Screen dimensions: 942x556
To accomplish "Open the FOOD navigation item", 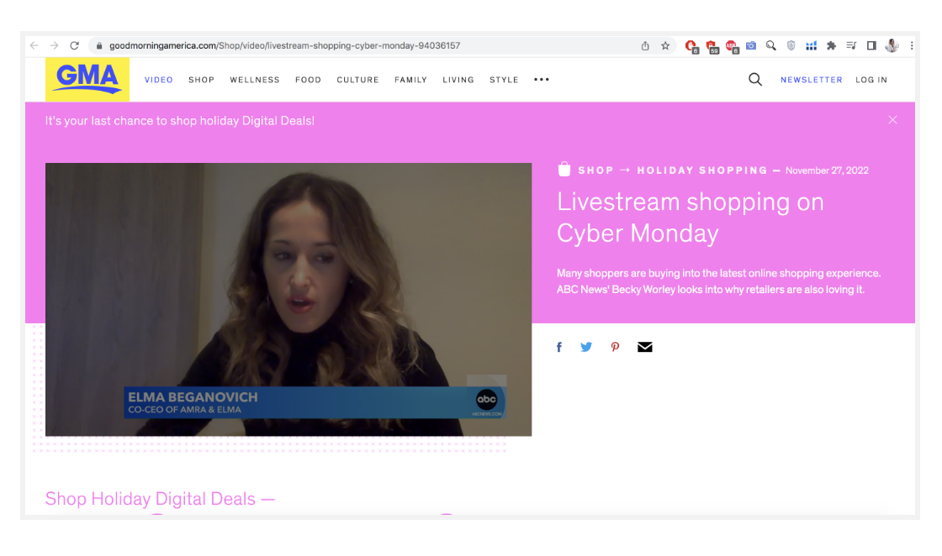I will click(x=308, y=80).
